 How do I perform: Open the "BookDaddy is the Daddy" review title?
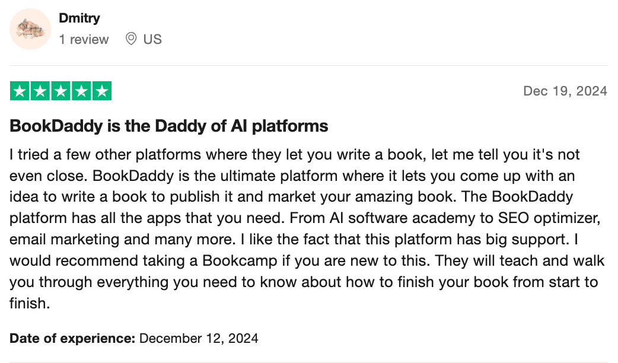(x=169, y=126)
